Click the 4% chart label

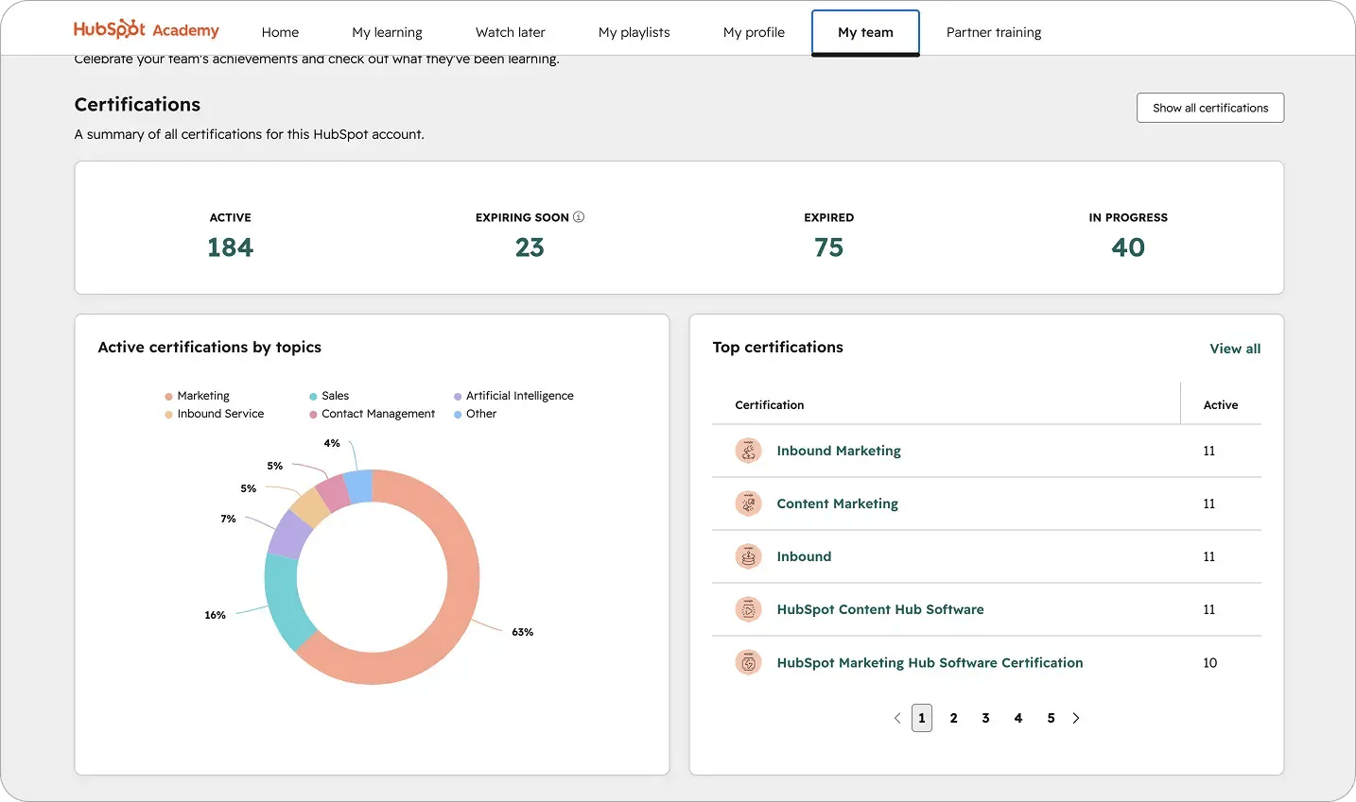pyautogui.click(x=332, y=443)
